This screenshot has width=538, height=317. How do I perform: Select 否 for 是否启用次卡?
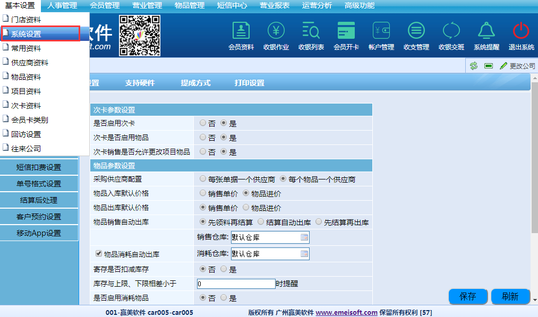point(203,123)
